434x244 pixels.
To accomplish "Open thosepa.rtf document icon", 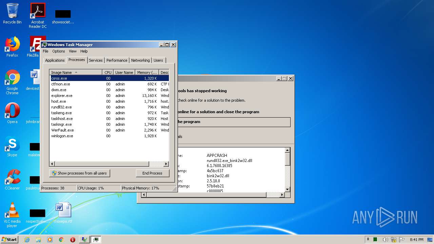I will point(63,213).
